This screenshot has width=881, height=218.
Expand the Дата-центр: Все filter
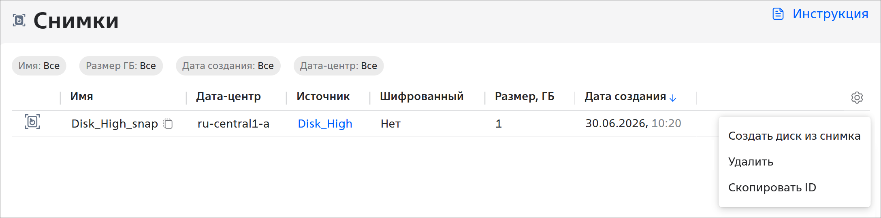point(339,66)
